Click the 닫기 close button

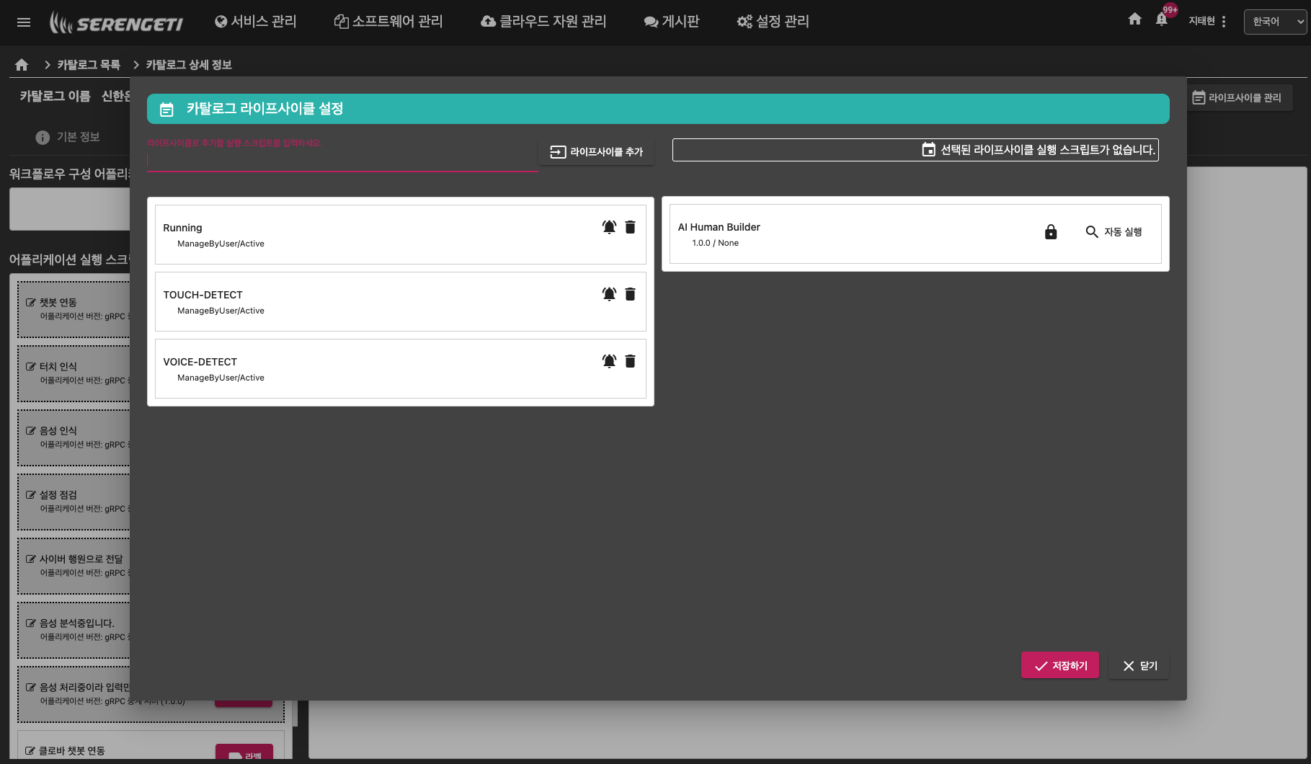[1139, 665]
